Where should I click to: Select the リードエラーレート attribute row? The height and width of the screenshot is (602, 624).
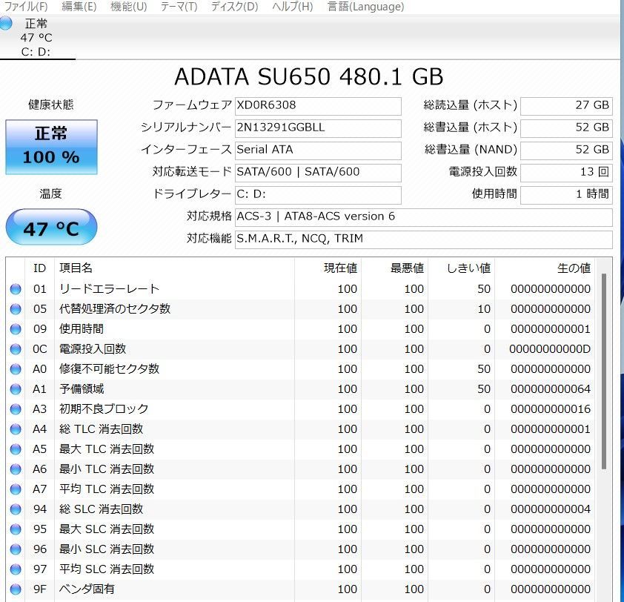[x=300, y=289]
